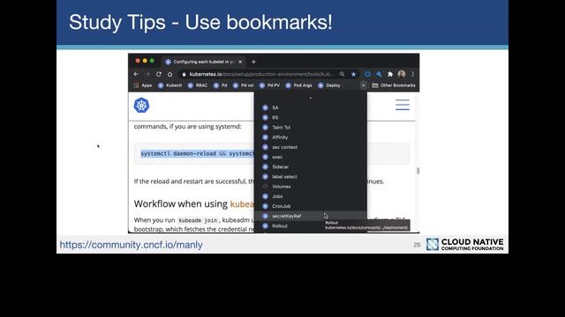Select label select bookmark entry

310,177
